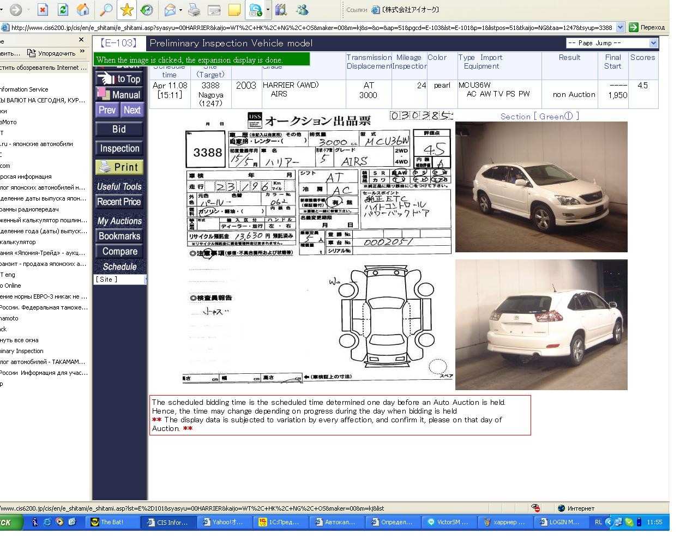698x558 pixels.
Task: Click the Skype toolbar icon
Action: click(255, 9)
